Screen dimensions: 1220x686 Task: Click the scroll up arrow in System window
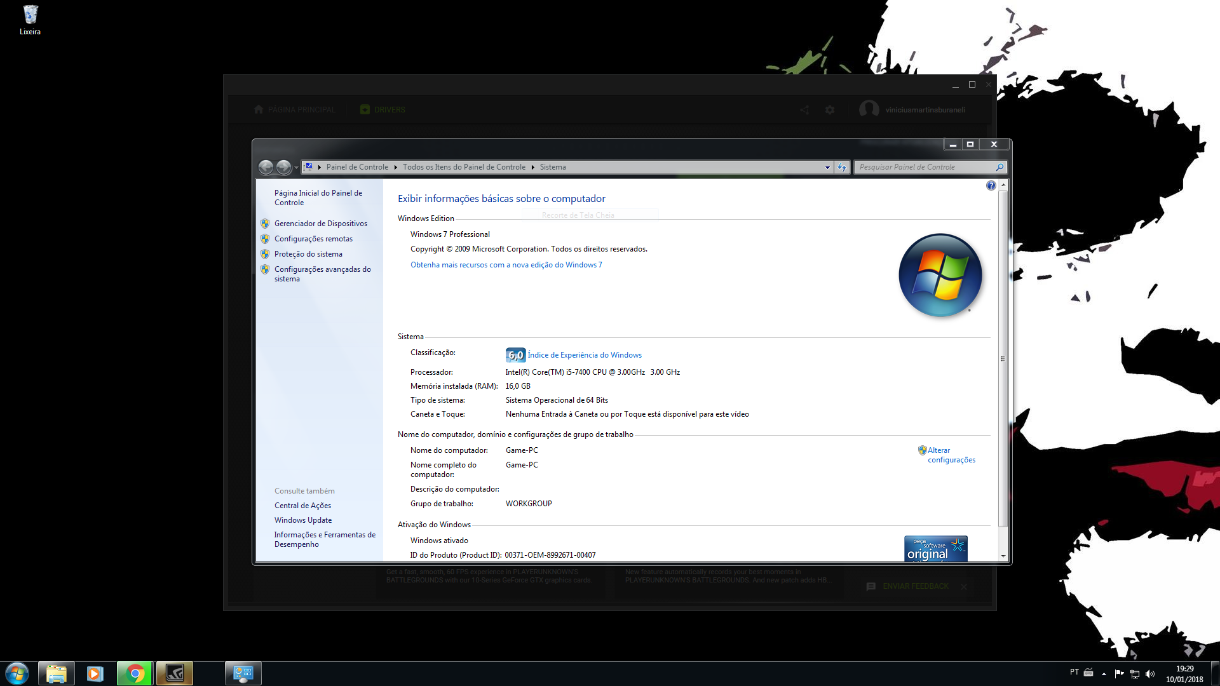click(x=1003, y=185)
